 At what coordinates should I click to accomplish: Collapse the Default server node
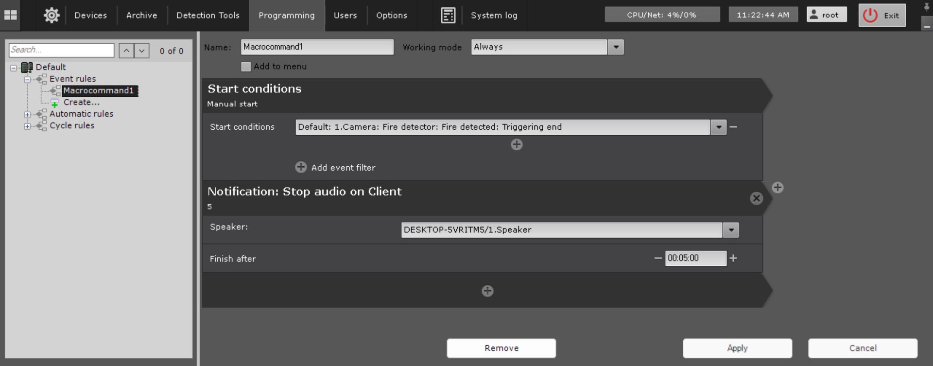point(14,68)
